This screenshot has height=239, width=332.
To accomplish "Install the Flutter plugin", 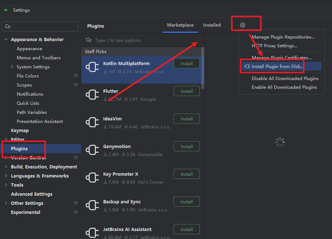I will 186,91.
